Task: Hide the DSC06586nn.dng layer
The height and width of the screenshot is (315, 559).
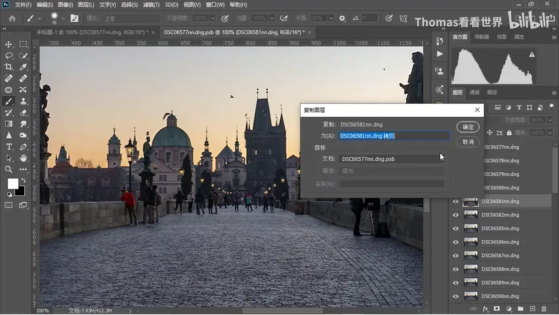Action: pyautogui.click(x=455, y=242)
